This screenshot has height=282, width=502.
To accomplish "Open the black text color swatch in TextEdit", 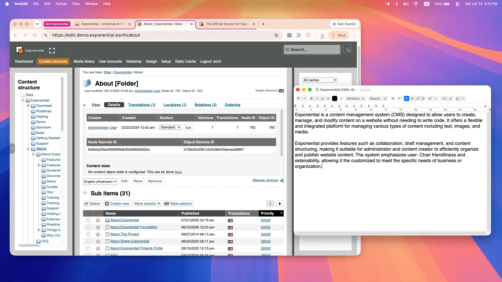I will pos(335,98).
